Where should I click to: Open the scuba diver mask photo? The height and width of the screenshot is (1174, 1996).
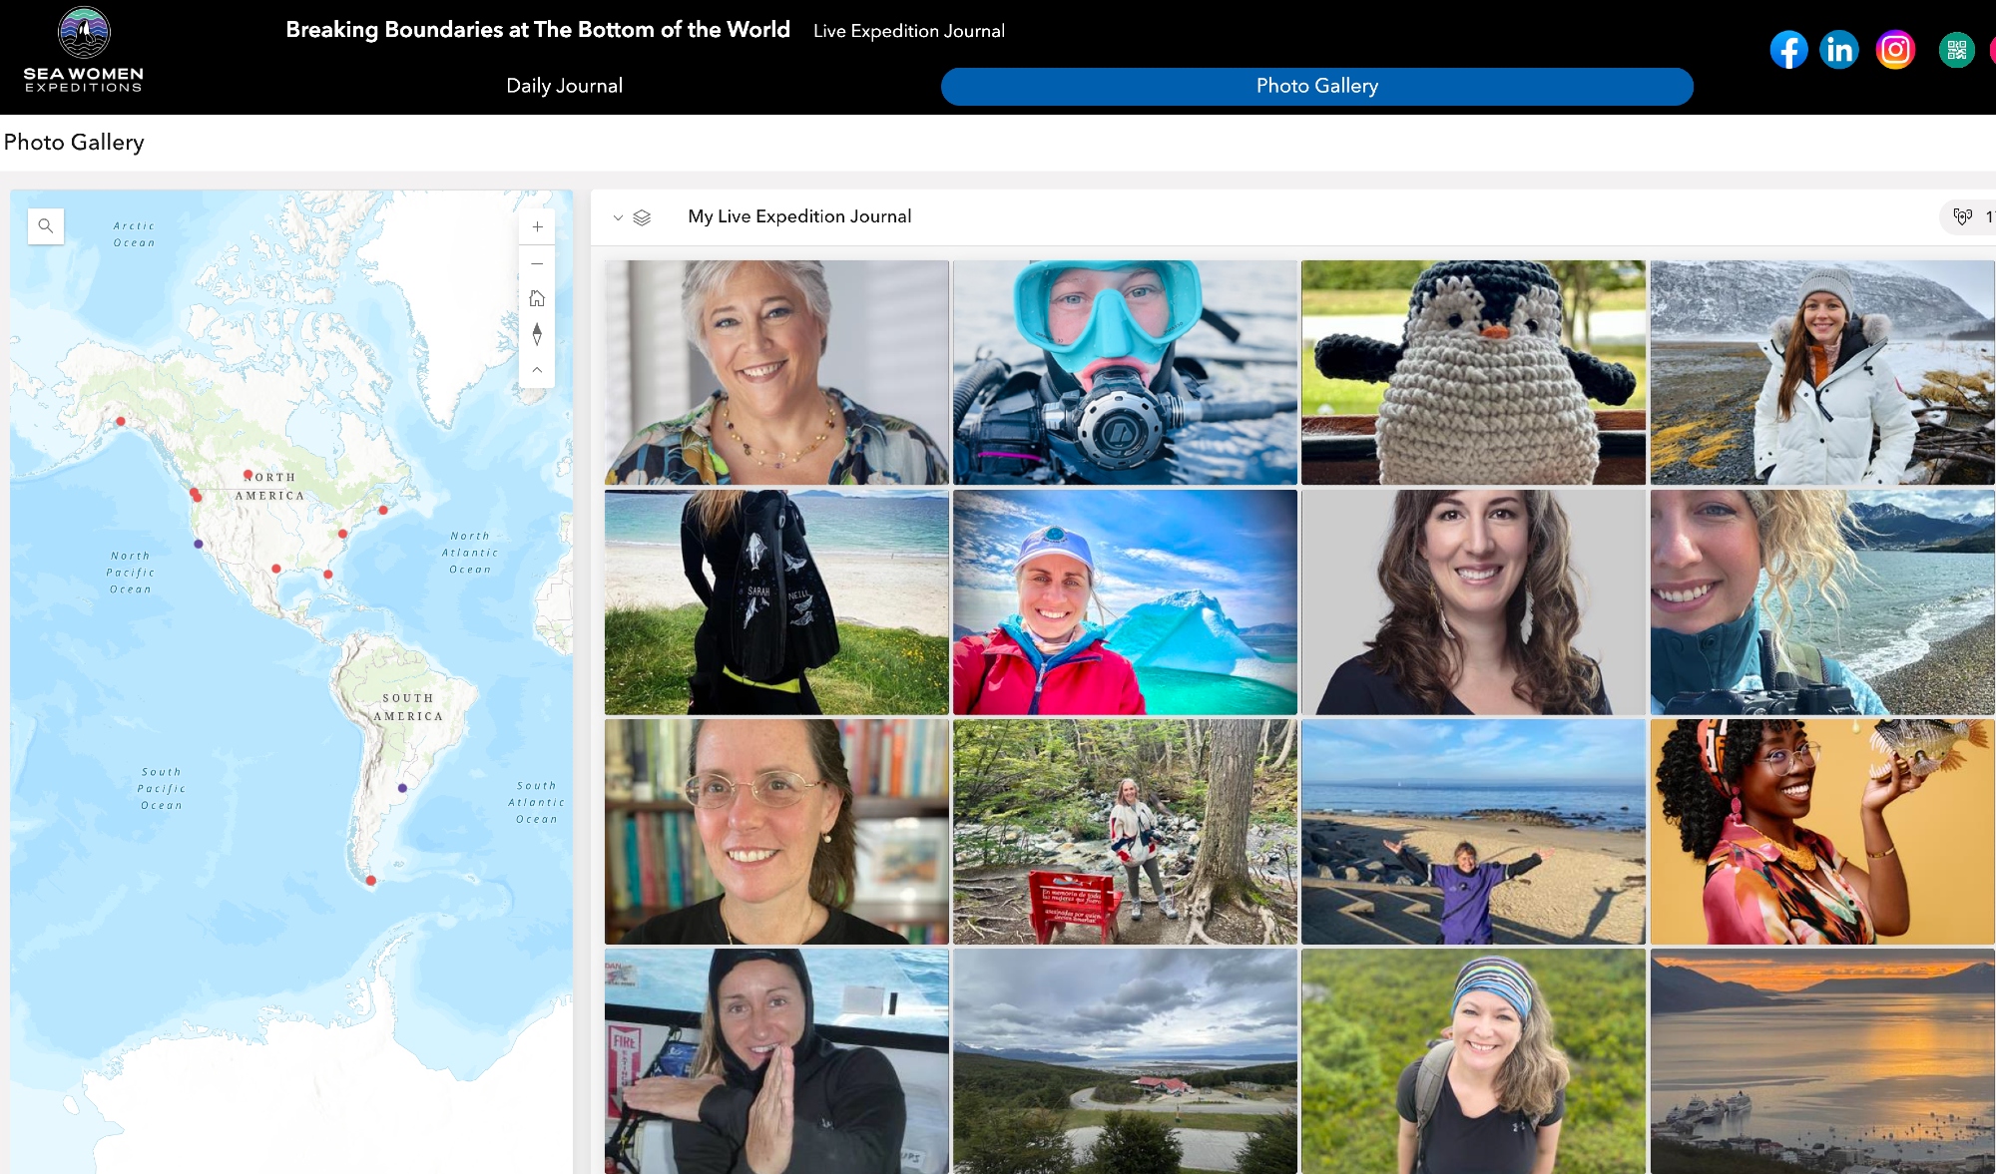tap(1125, 372)
